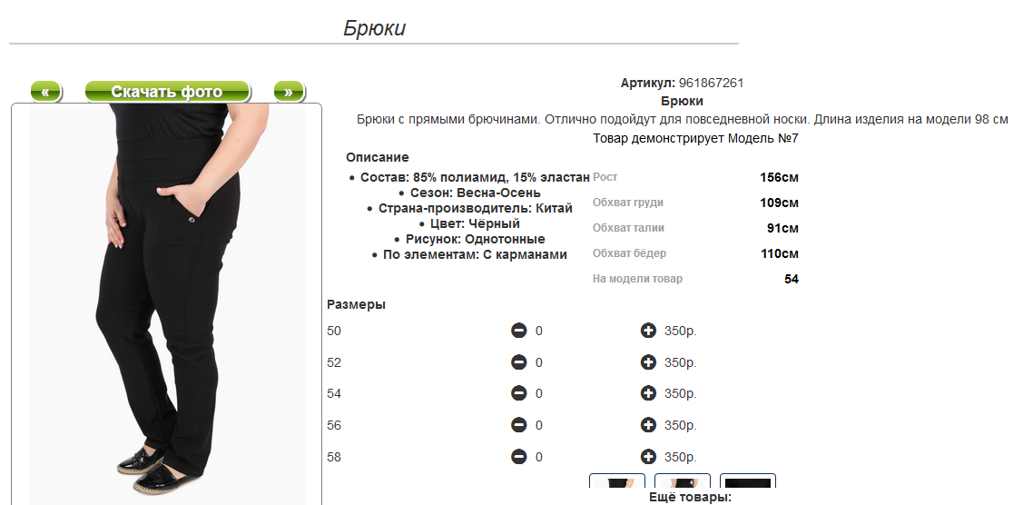The width and height of the screenshot is (1023, 505).
Task: Click minus icon for size 50
Action: click(518, 331)
